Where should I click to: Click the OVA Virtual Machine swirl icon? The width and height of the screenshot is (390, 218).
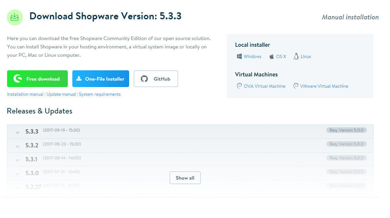(239, 86)
